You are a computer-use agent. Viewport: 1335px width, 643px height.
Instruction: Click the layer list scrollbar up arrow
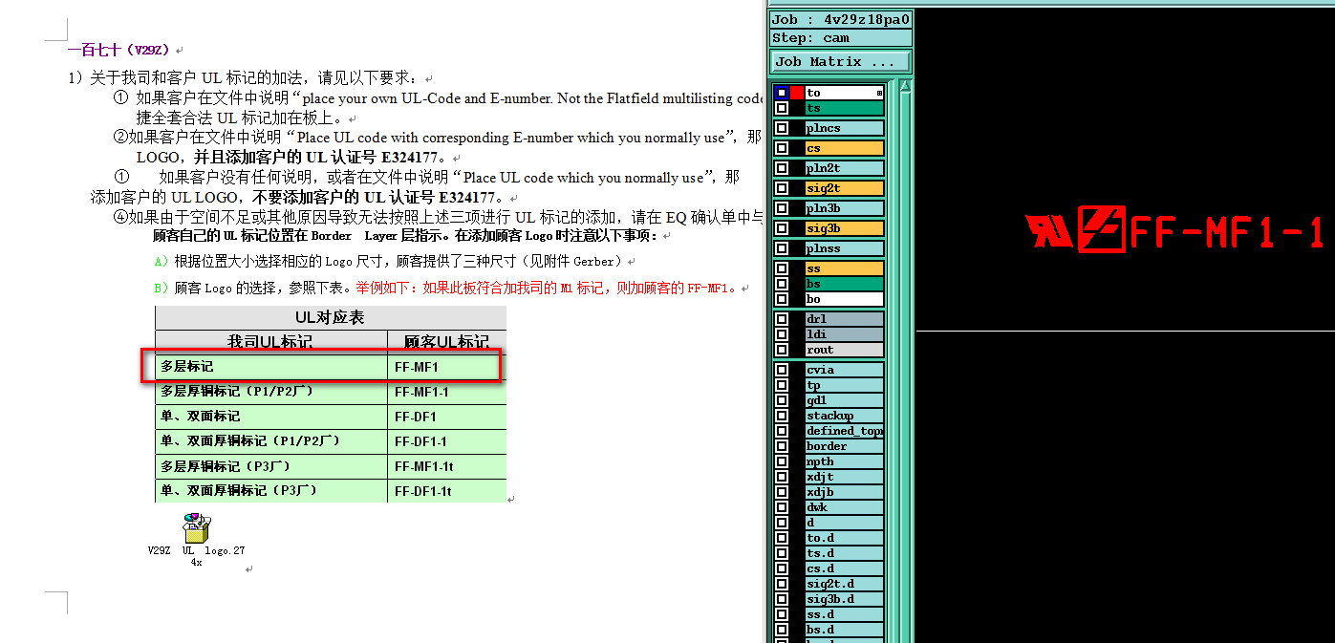tap(906, 87)
